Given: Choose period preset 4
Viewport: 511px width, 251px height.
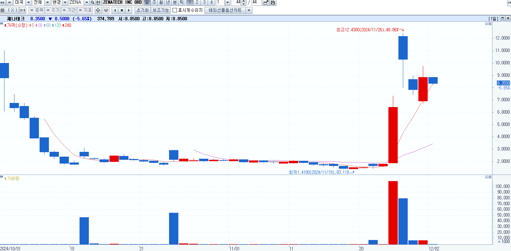Looking at the screenshot, I should click(211, 2).
